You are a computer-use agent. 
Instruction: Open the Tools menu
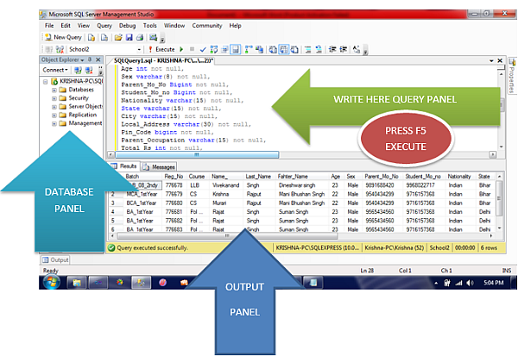point(149,25)
